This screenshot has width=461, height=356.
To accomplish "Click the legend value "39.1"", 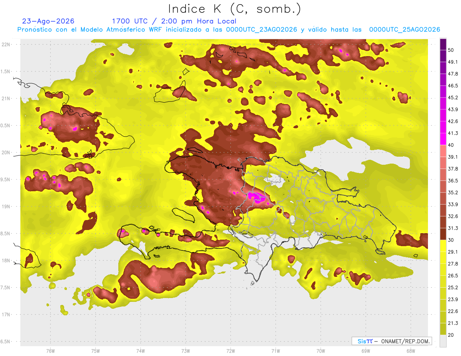I will [453, 157].
